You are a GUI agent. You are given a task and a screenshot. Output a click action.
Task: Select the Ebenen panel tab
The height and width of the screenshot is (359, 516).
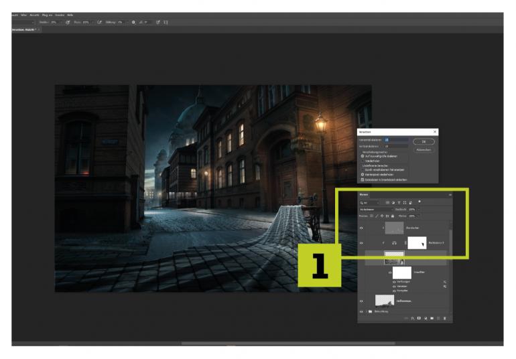364,194
